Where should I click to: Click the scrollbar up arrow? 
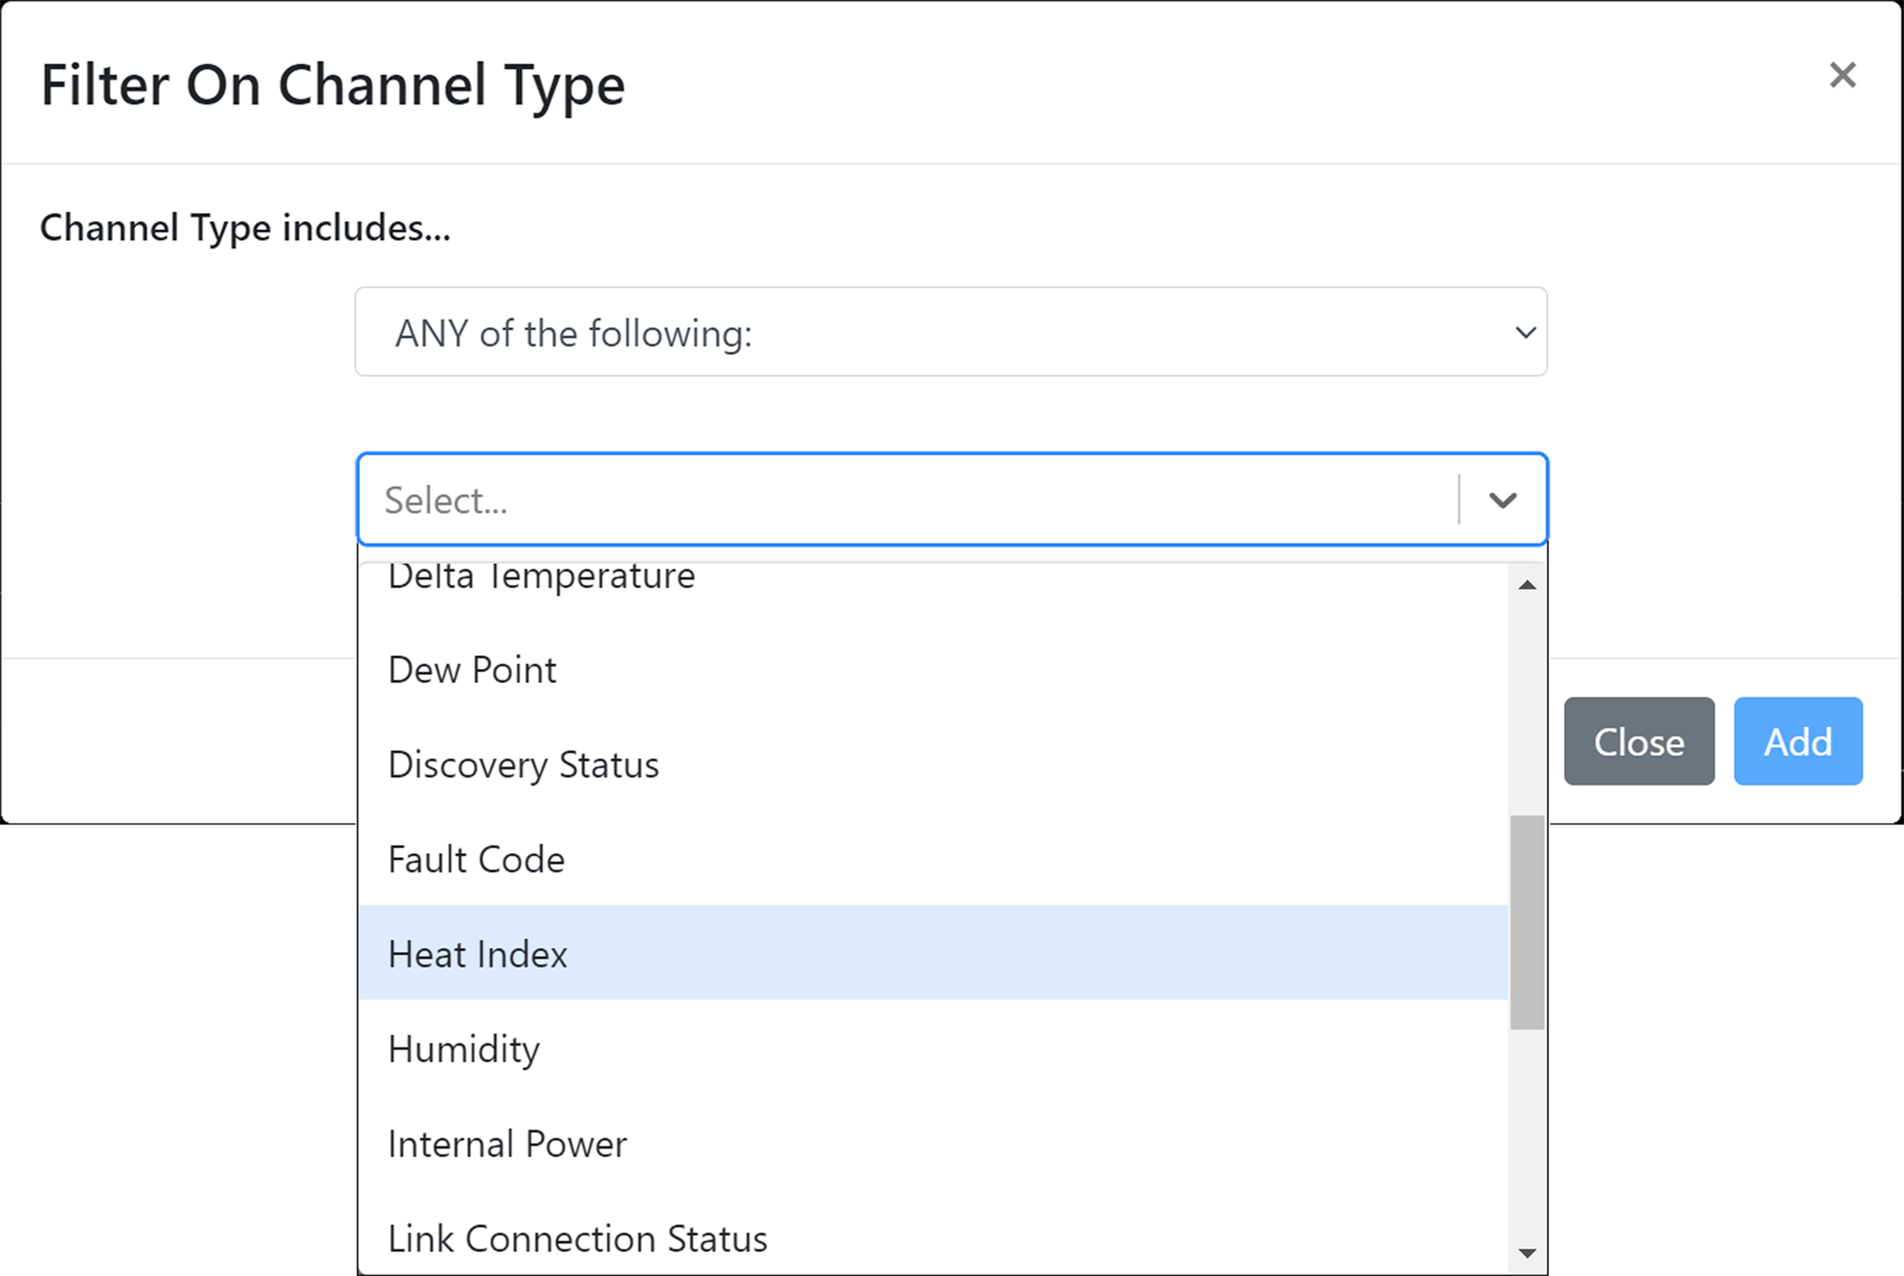tap(1527, 585)
